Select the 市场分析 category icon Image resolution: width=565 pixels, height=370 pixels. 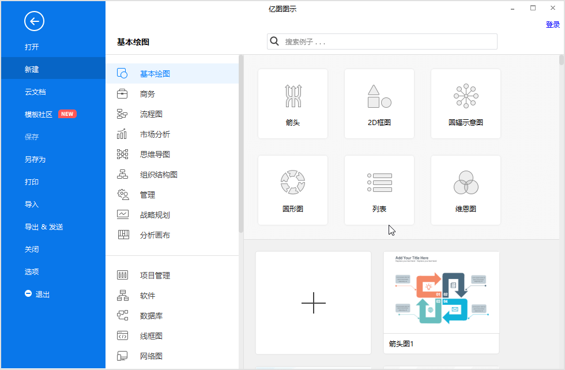click(x=122, y=134)
